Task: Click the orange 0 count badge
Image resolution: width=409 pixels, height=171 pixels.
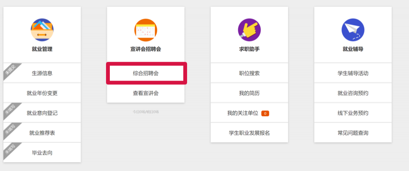Action: click(x=265, y=113)
